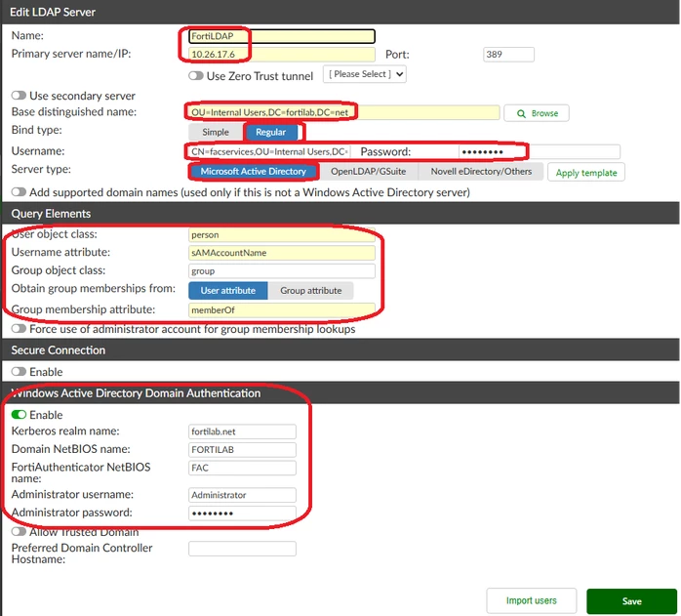Edit the Primary server IP 10.26.17.6 field
Viewport: 681px width, 616px height.
281,55
